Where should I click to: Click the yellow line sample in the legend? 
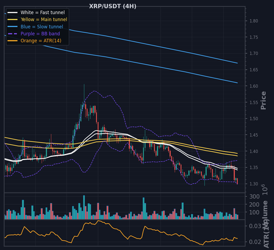(13, 20)
